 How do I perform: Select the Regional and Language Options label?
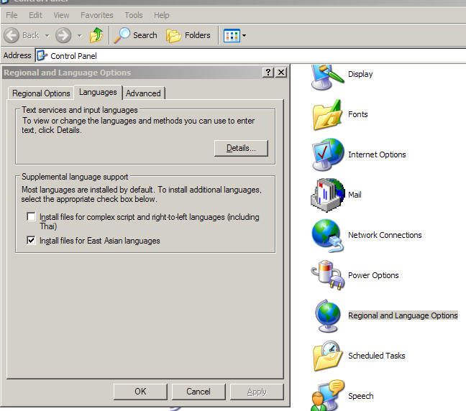click(403, 315)
